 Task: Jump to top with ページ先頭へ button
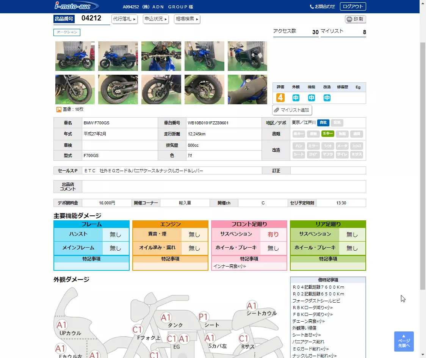pos(404,341)
